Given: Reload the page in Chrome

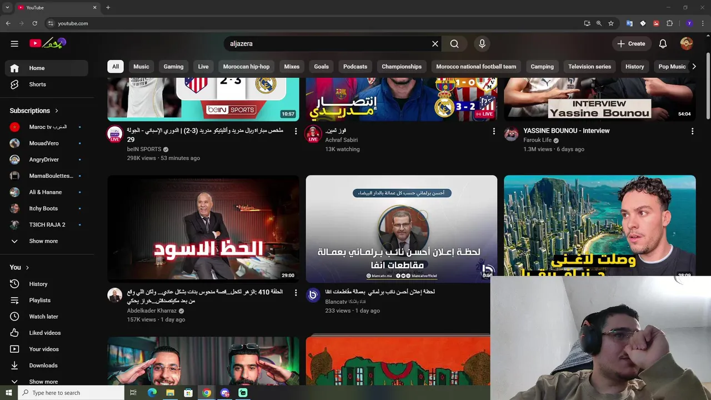Looking at the screenshot, I should click(x=34, y=23).
